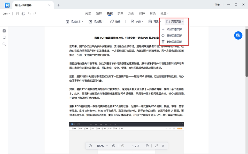Expand the 水印 dropdown arrow
Viewport: 248px width, 154px height.
pyautogui.click(x=142, y=22)
